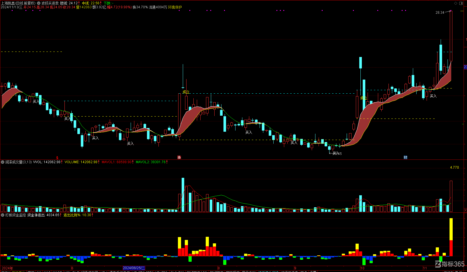Click the 环境保护 sector link

(175, 7)
